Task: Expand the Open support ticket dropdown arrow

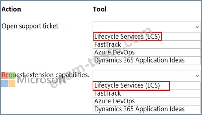Action: [x=197, y=27]
